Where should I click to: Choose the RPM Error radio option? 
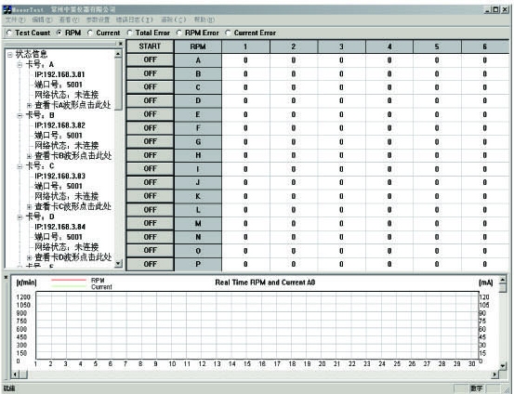coord(179,33)
